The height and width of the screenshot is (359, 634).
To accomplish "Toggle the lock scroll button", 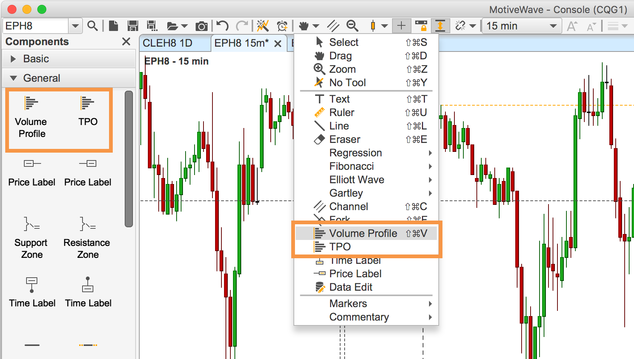I will (x=421, y=26).
